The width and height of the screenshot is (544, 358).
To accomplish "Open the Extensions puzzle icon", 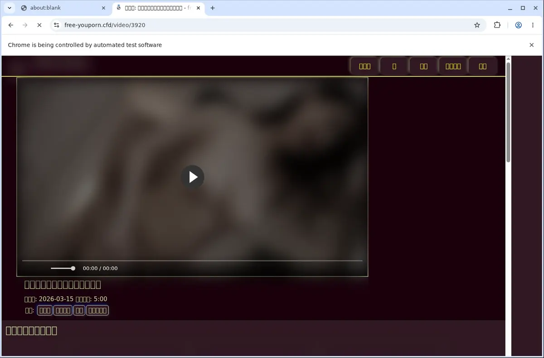I will click(497, 25).
